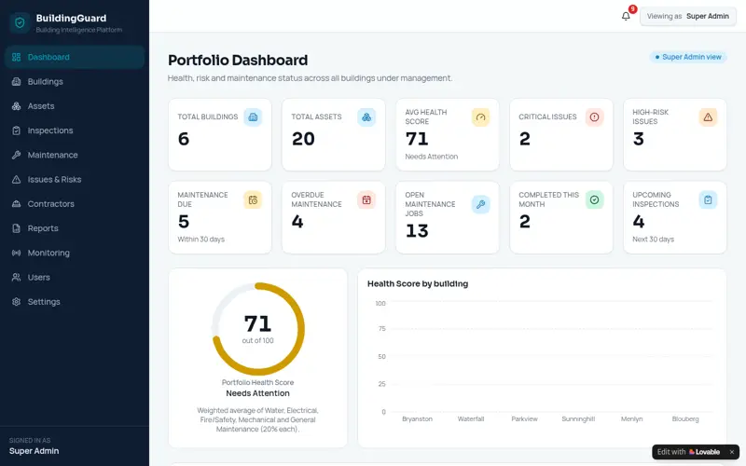
Task: Click the Total Assets value 20
Action: point(303,139)
